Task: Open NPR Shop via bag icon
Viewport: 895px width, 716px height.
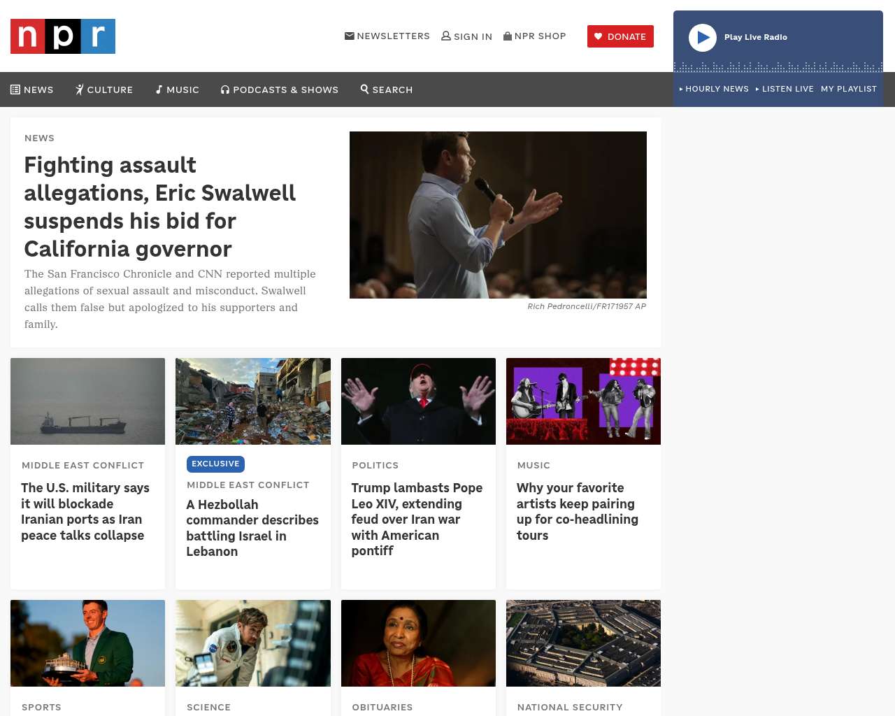Action: [x=508, y=36]
